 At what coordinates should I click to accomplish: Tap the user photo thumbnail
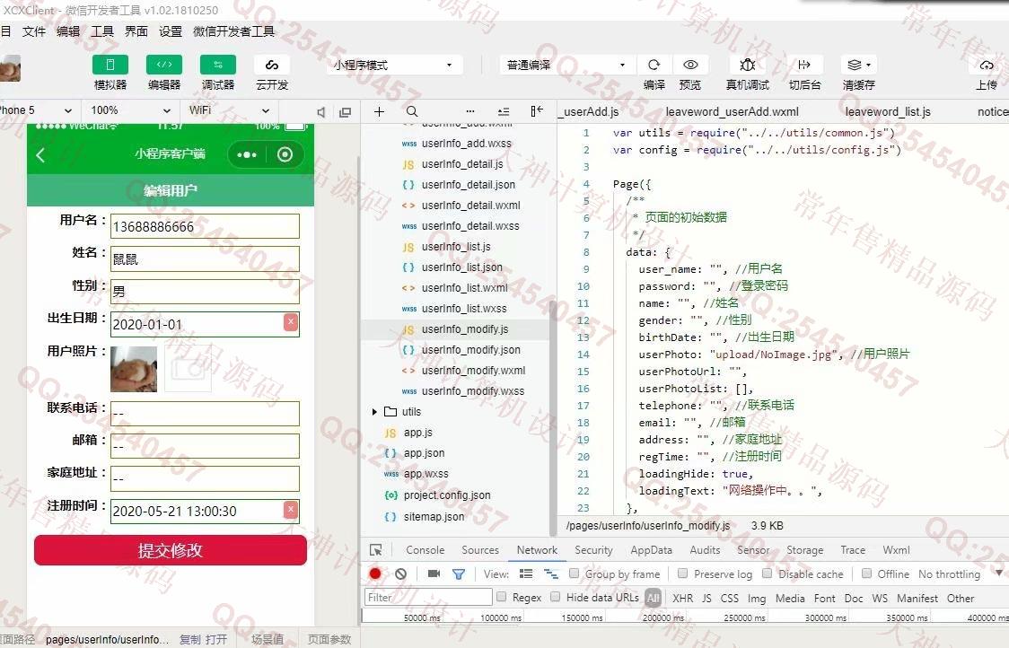(x=134, y=370)
